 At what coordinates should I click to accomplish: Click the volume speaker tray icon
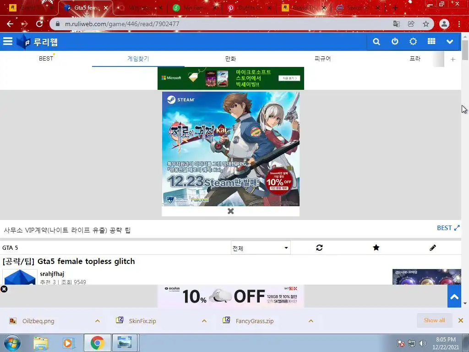click(x=422, y=343)
